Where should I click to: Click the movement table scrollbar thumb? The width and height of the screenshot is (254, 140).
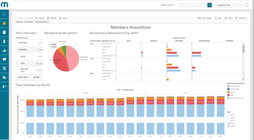coord(243,49)
